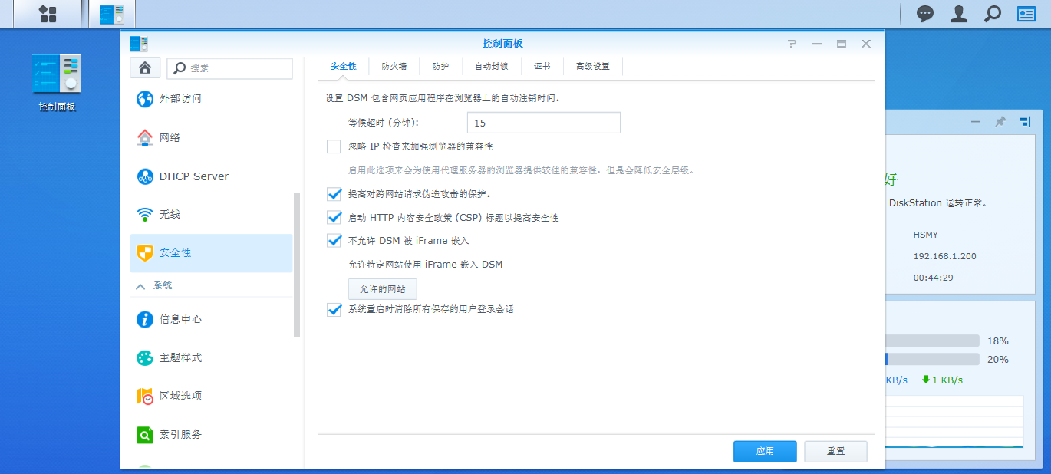Click the notifications chat bubble icon
Screen dimensions: 1051x474
(925, 14)
